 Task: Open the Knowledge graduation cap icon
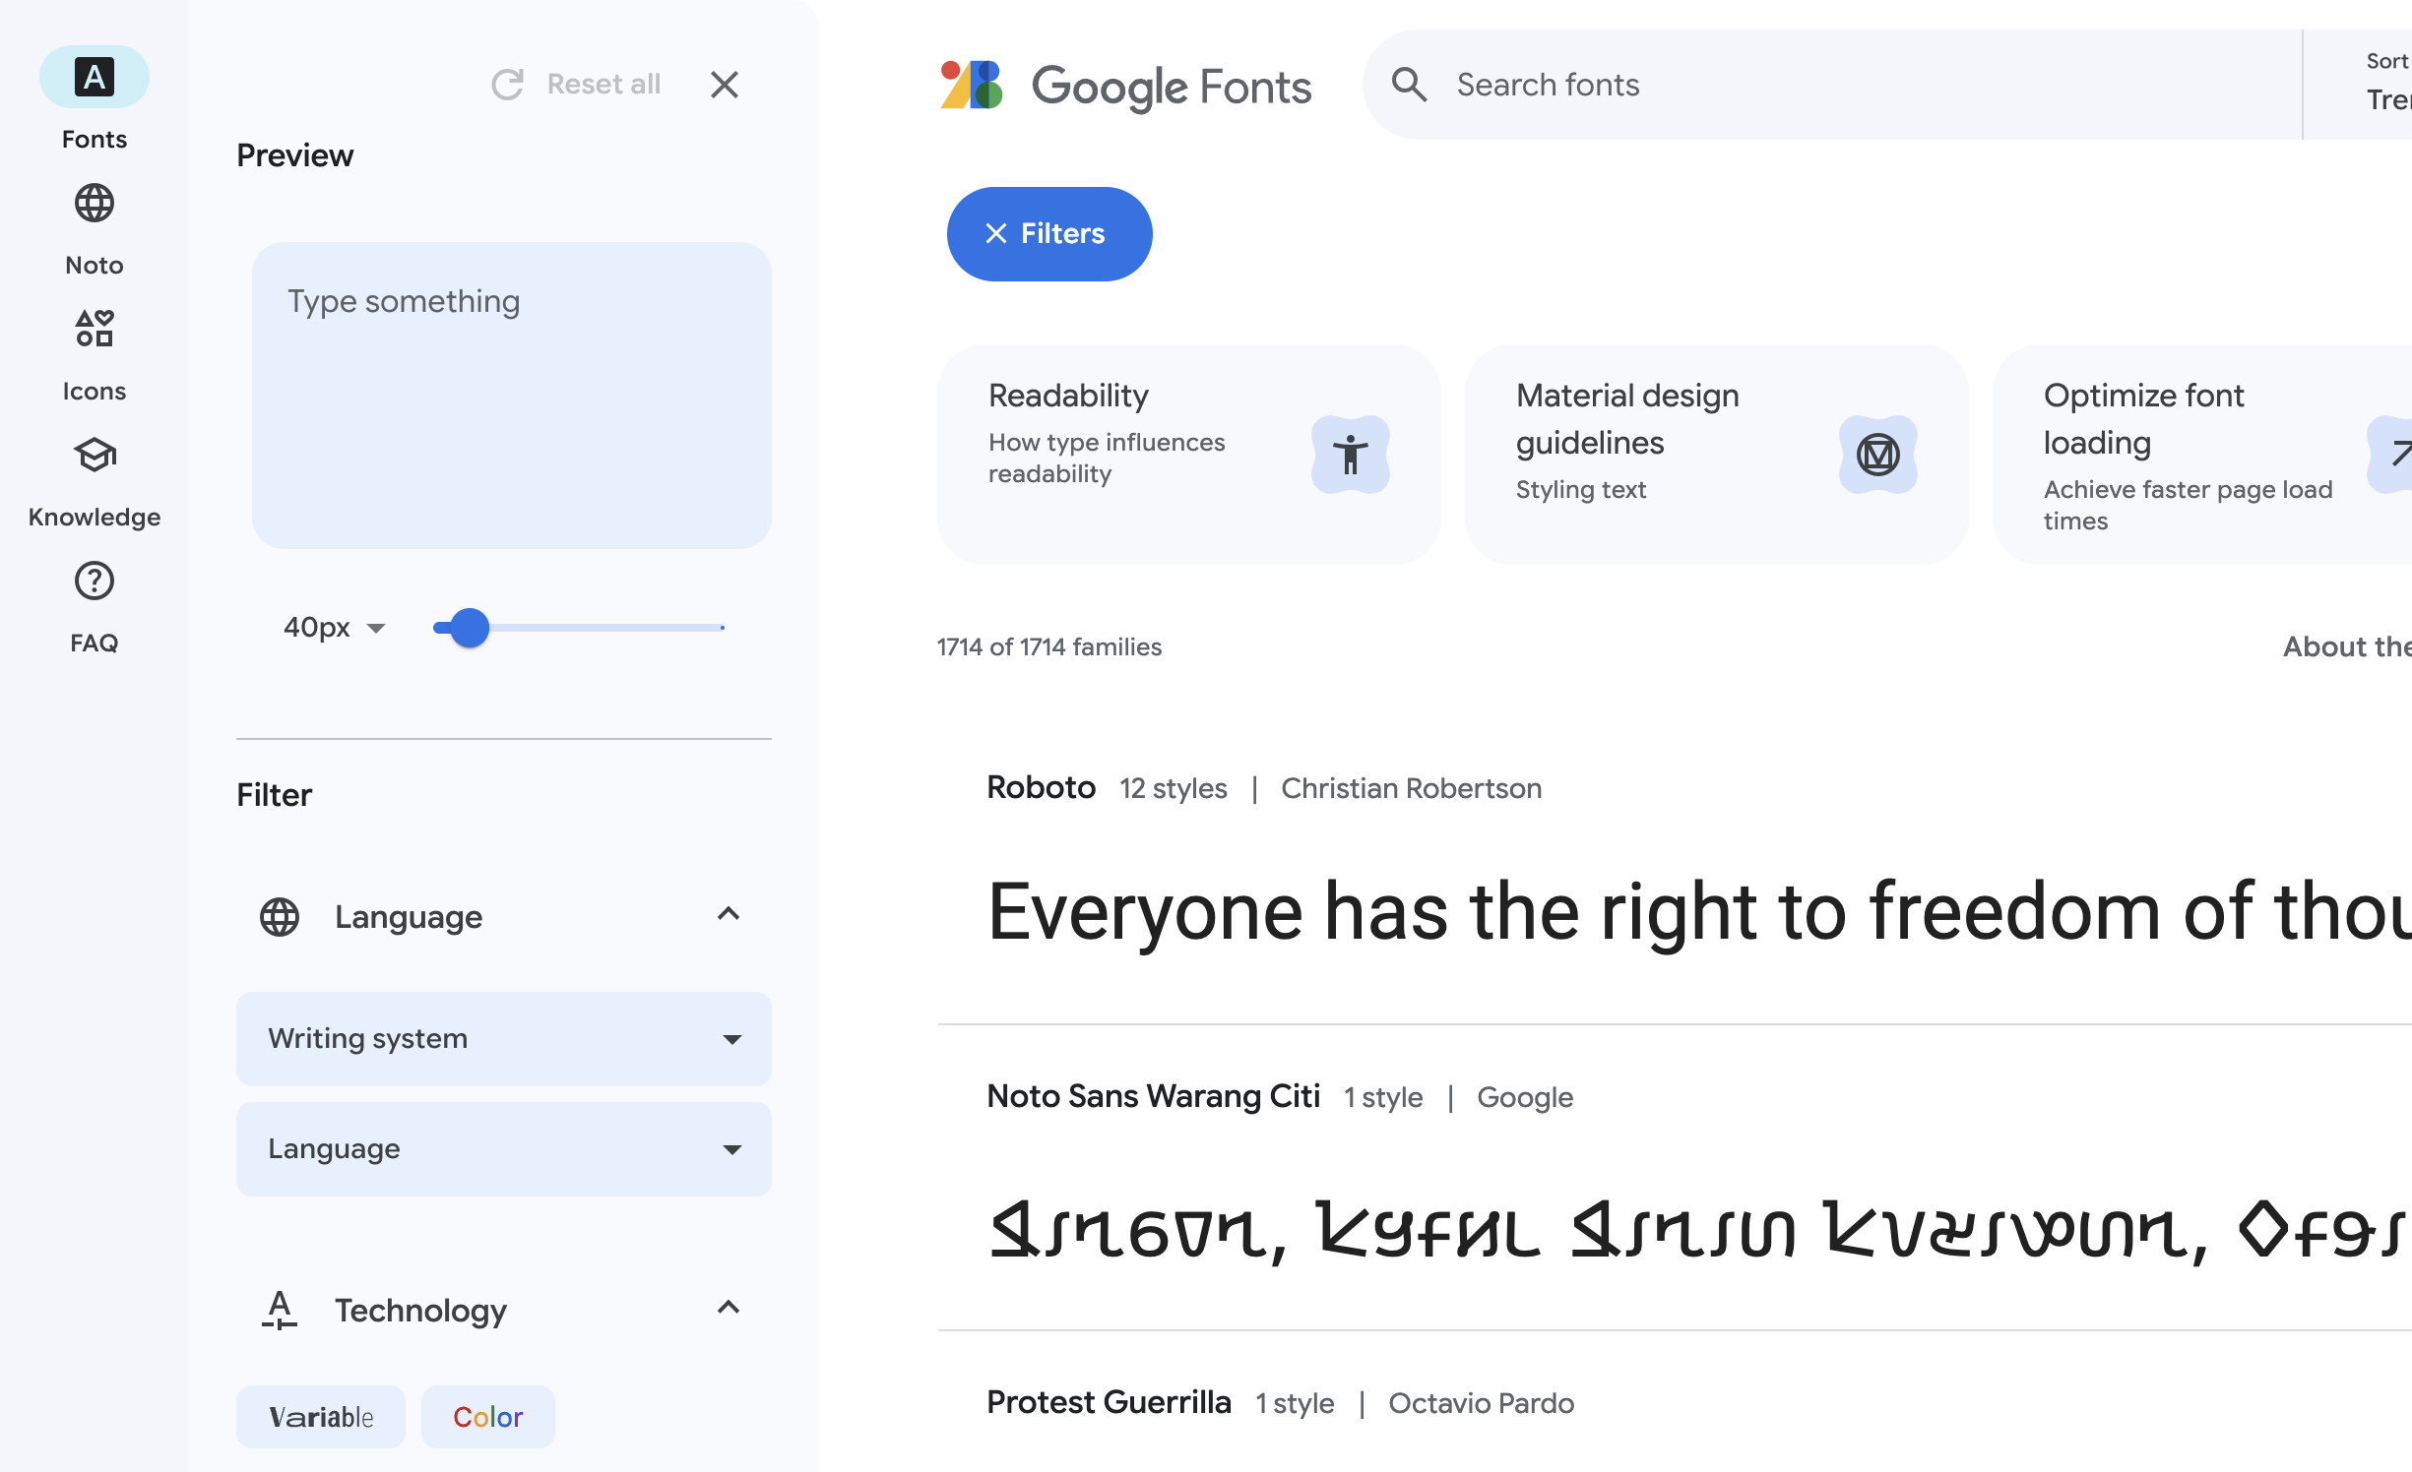click(x=95, y=456)
